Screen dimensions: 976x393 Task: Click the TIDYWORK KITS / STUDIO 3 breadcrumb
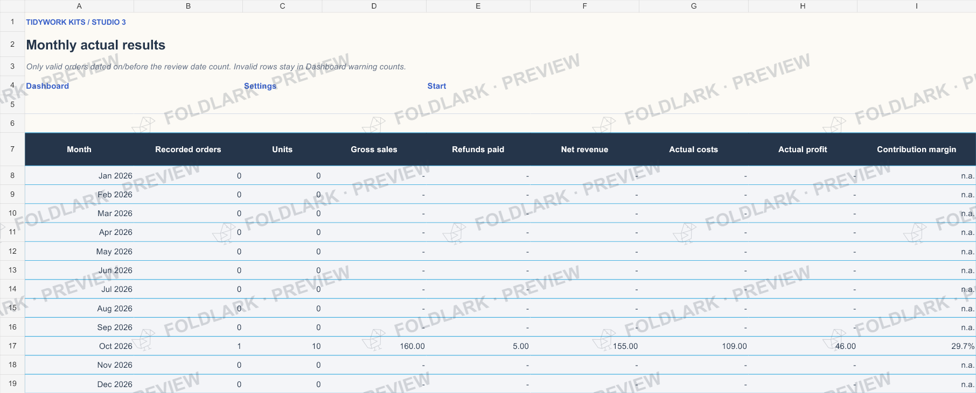[x=76, y=22]
